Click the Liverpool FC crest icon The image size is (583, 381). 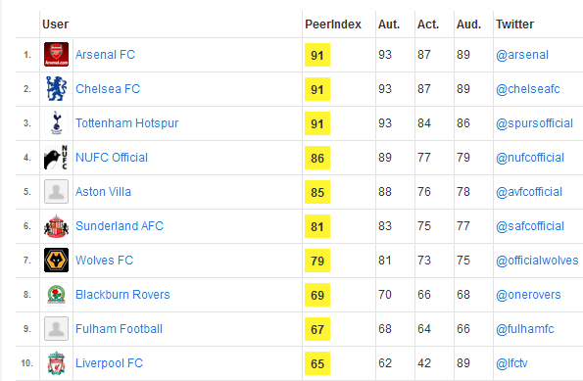(56, 363)
